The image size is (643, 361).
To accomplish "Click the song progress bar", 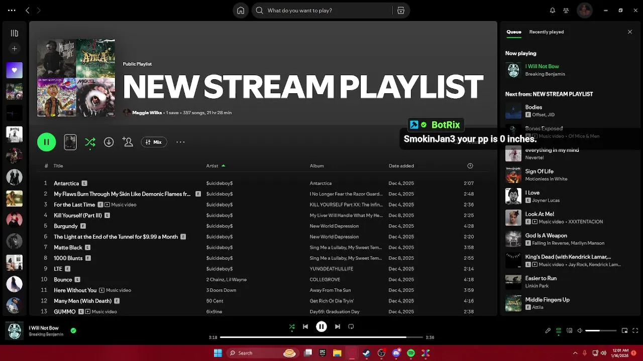I will click(321, 337).
